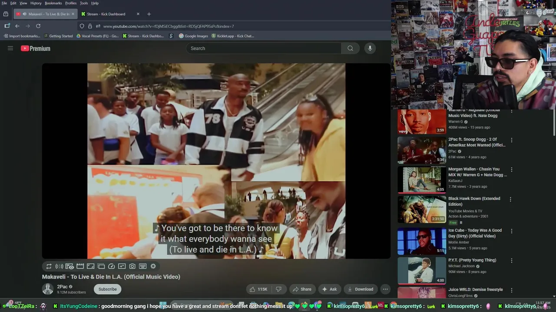Open options menu for Black Hawk Down
Viewport: 556px width, 312px height.
[x=510, y=199]
